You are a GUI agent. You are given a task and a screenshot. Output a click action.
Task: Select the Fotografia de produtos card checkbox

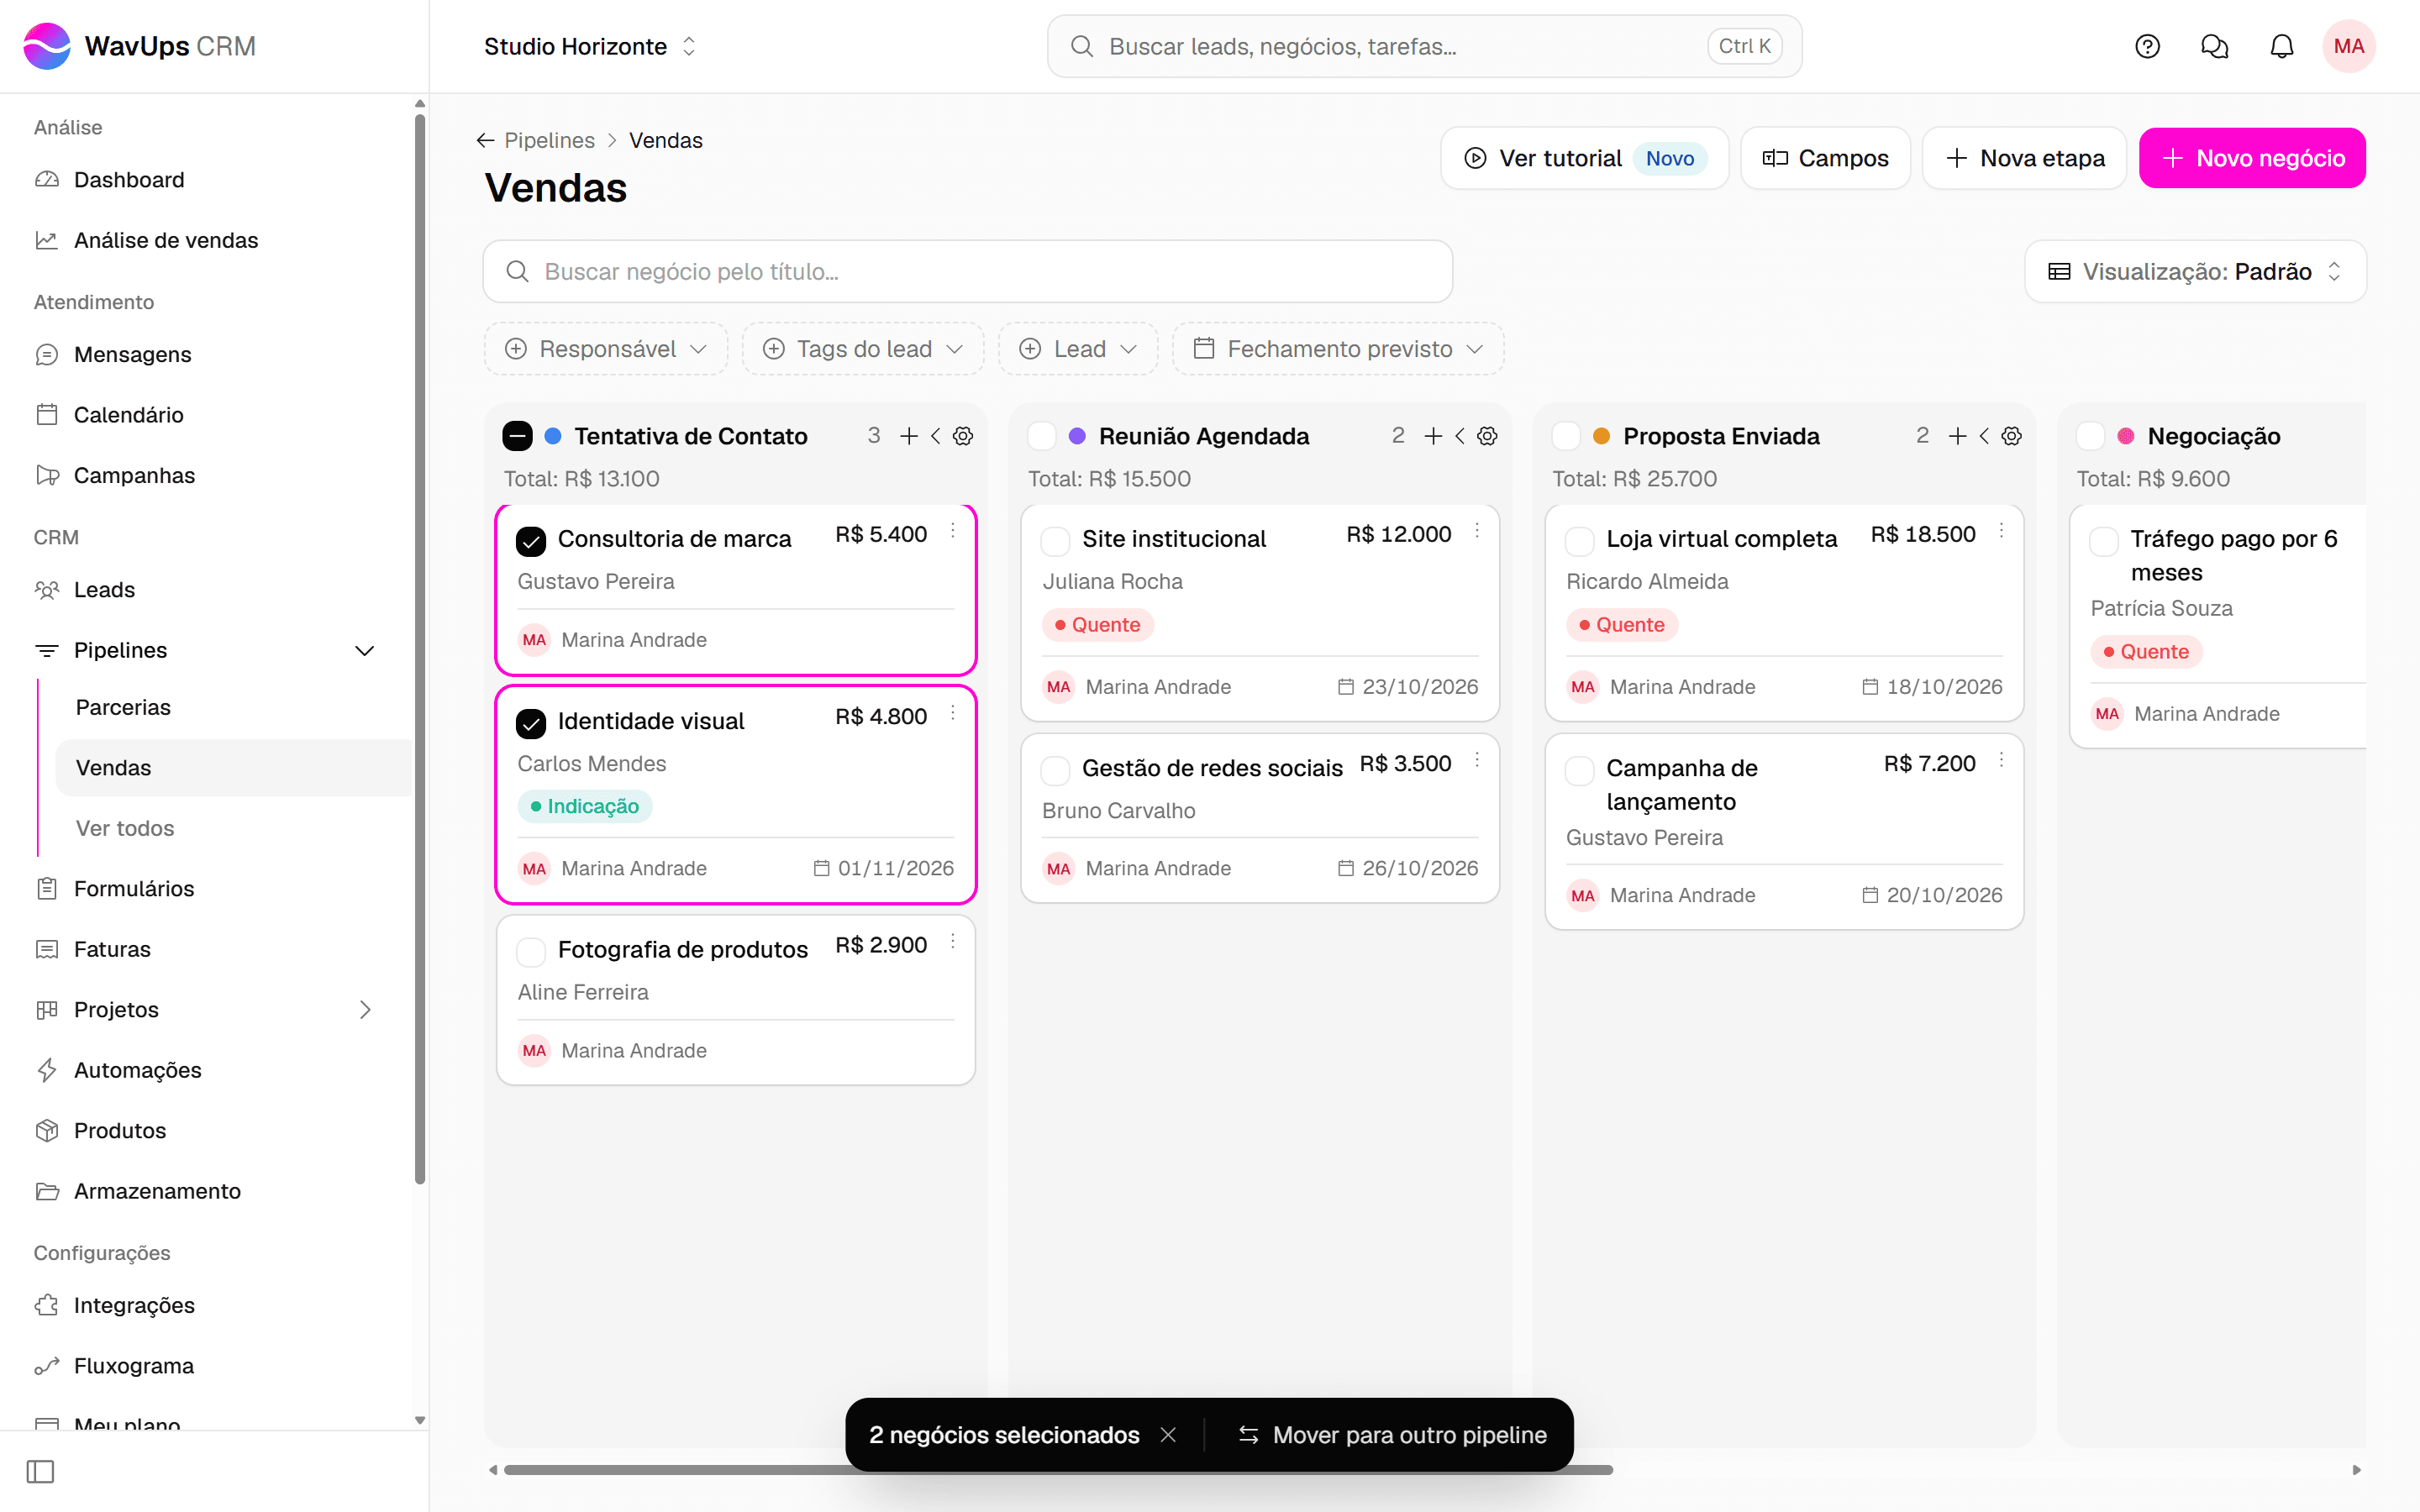coord(531,951)
